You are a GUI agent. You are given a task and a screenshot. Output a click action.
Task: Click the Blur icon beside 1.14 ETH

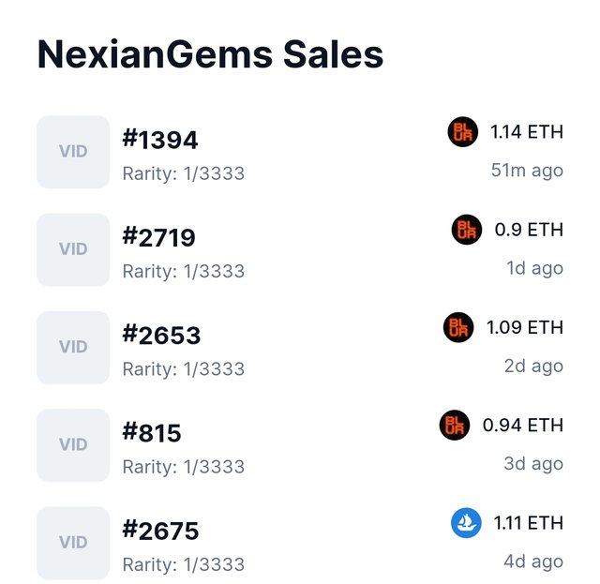(462, 132)
